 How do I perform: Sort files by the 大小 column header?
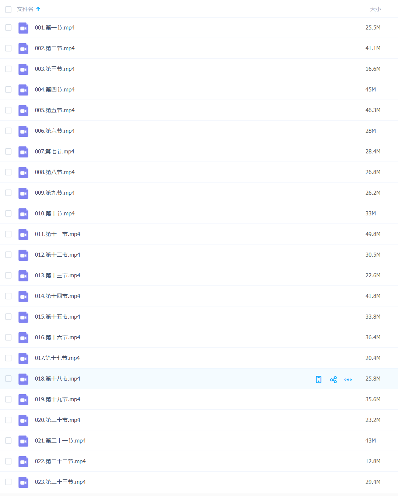pyautogui.click(x=375, y=9)
